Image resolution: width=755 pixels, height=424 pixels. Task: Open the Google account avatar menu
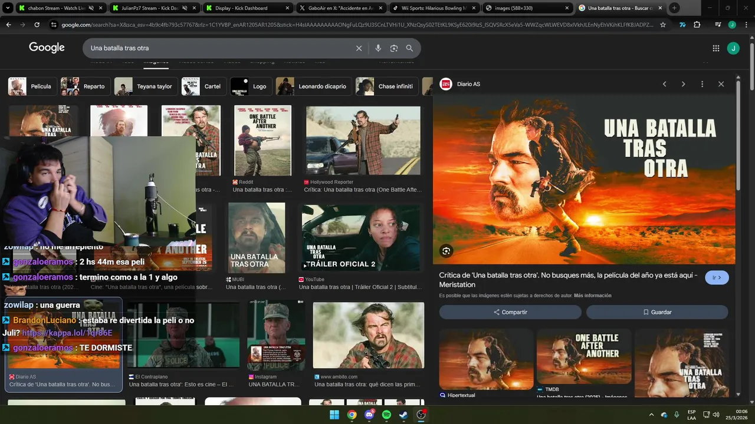(733, 48)
